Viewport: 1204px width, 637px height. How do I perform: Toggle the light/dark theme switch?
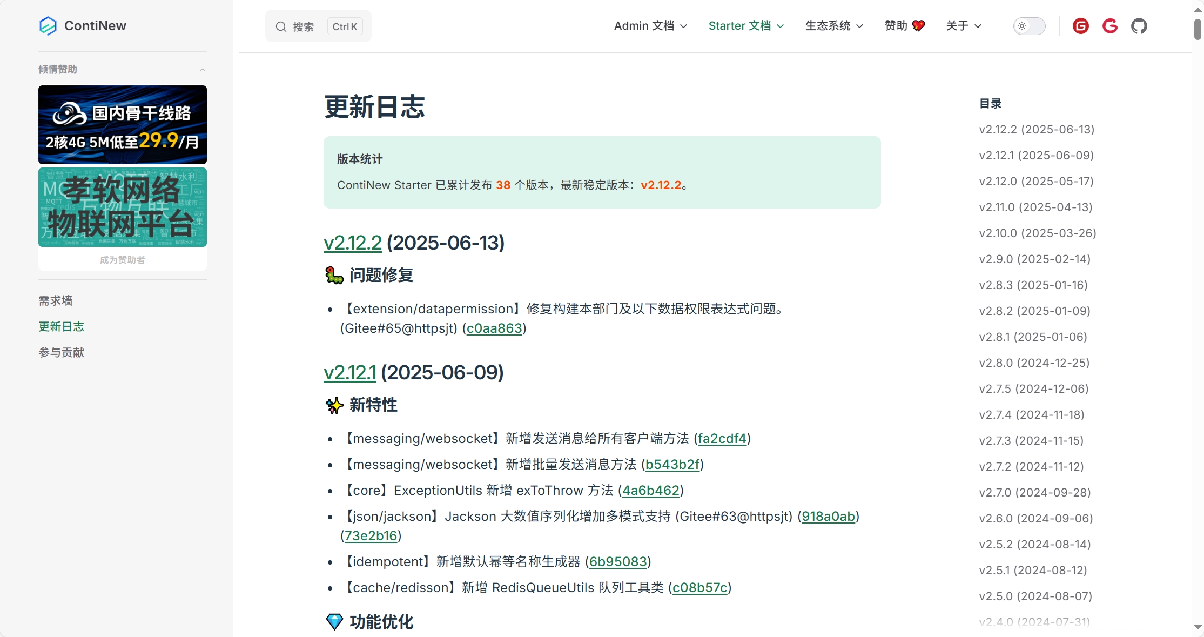tap(1029, 26)
